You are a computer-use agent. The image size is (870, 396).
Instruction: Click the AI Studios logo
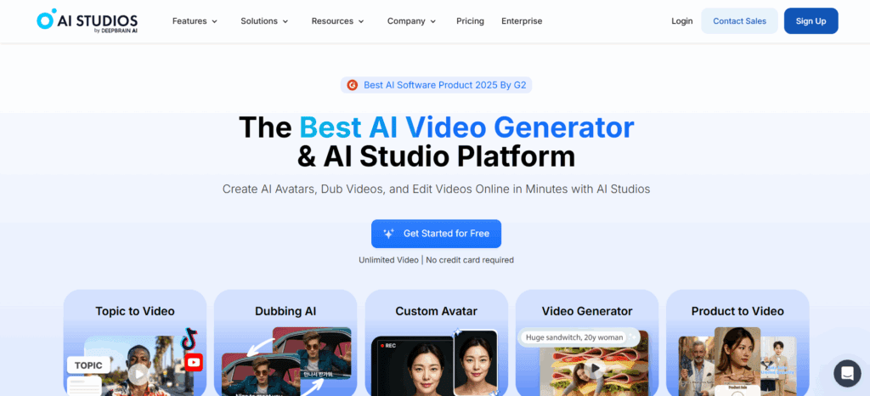click(x=88, y=20)
